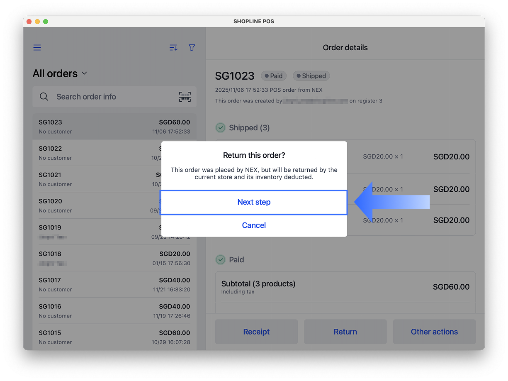508x381 pixels.
Task: Open the order filter funnel icon
Action: pos(192,48)
